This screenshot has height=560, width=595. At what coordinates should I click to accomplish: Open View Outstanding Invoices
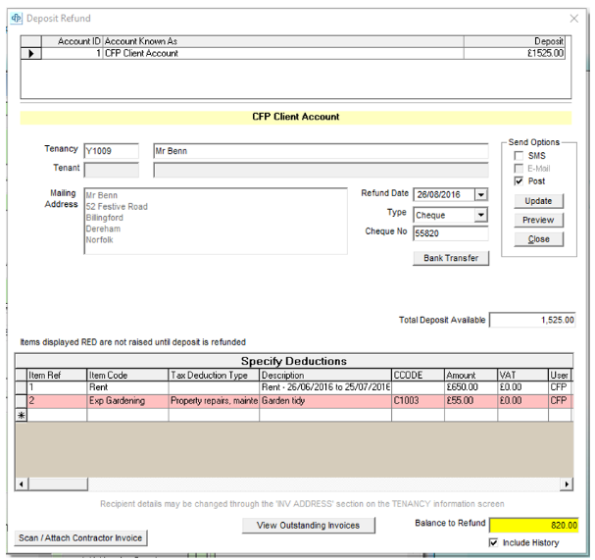point(309,526)
